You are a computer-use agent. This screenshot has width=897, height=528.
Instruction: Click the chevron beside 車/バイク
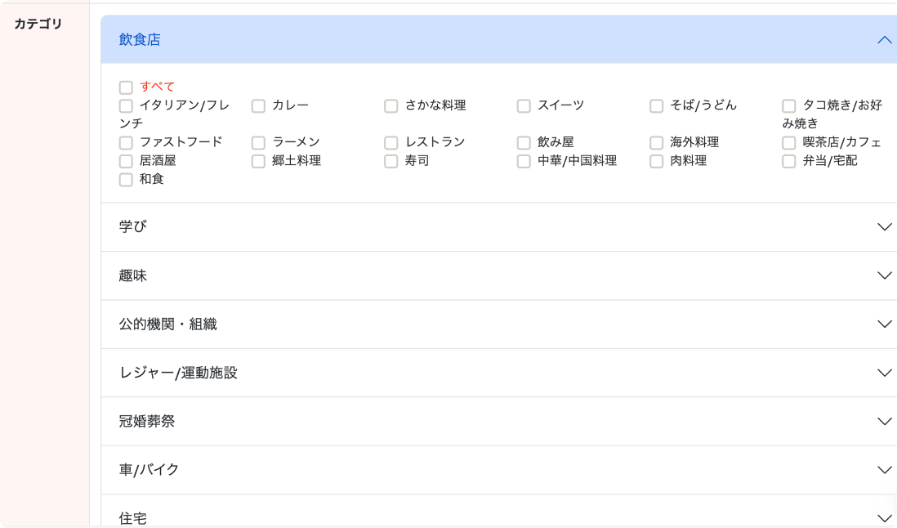(x=883, y=470)
